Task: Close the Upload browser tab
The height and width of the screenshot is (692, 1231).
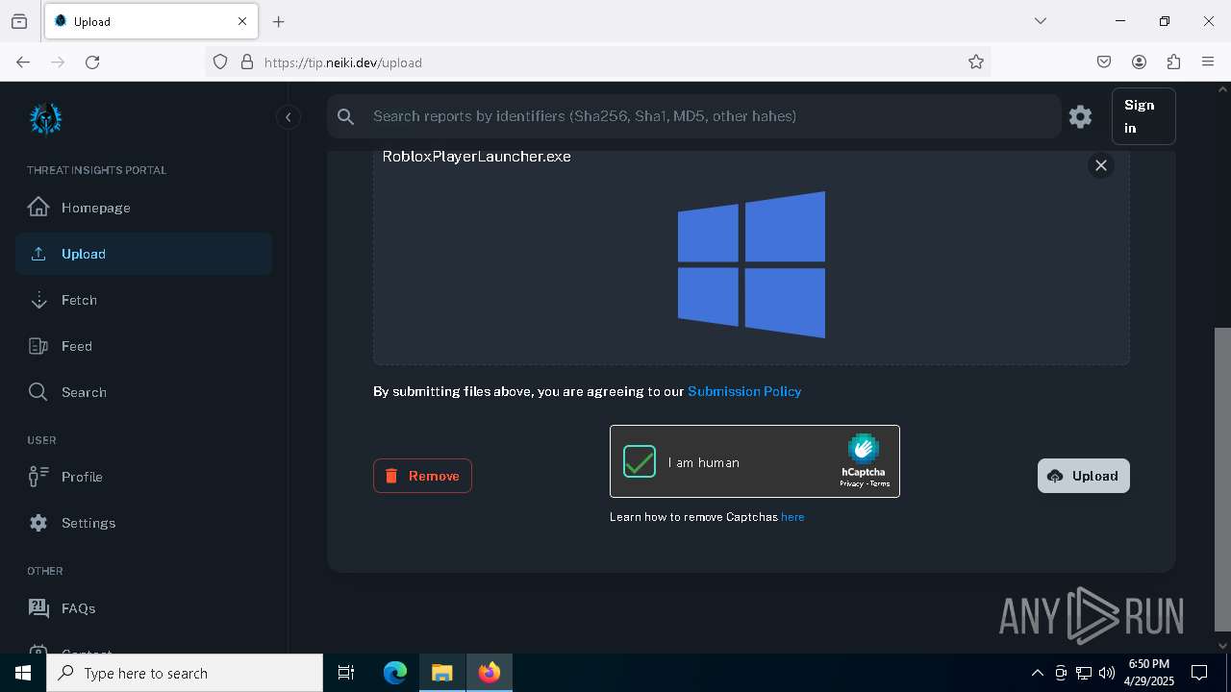Action: click(242, 21)
